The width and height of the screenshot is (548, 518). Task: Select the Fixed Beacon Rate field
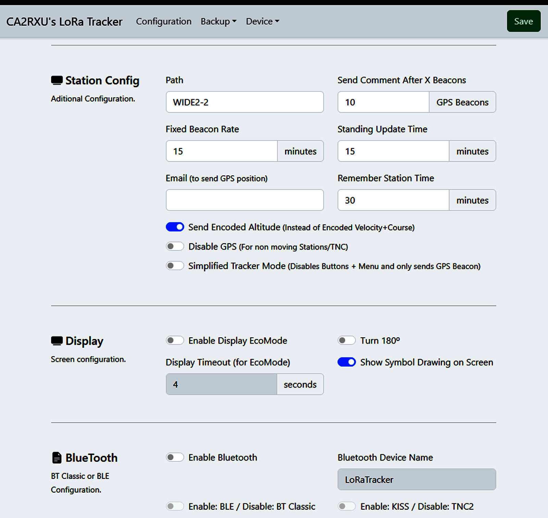222,151
